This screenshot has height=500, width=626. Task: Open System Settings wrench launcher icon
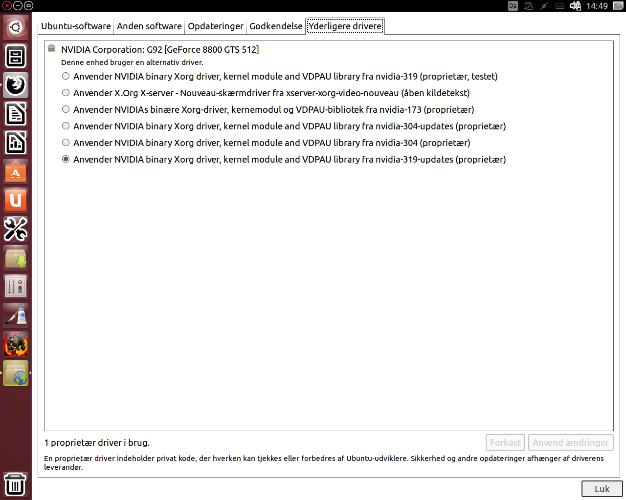pyautogui.click(x=16, y=229)
